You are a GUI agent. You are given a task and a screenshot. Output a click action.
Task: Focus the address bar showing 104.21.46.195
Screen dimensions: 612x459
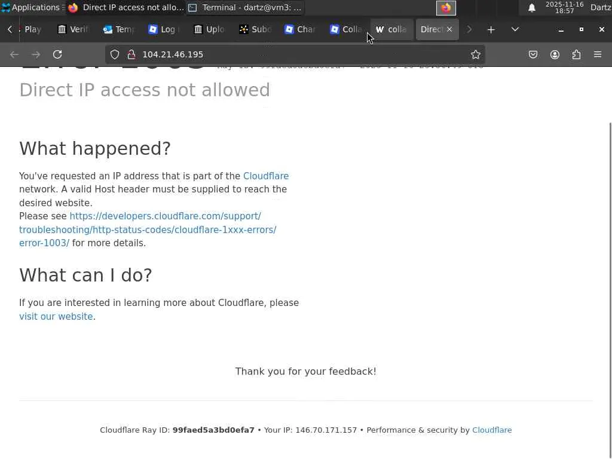pyautogui.click(x=296, y=54)
